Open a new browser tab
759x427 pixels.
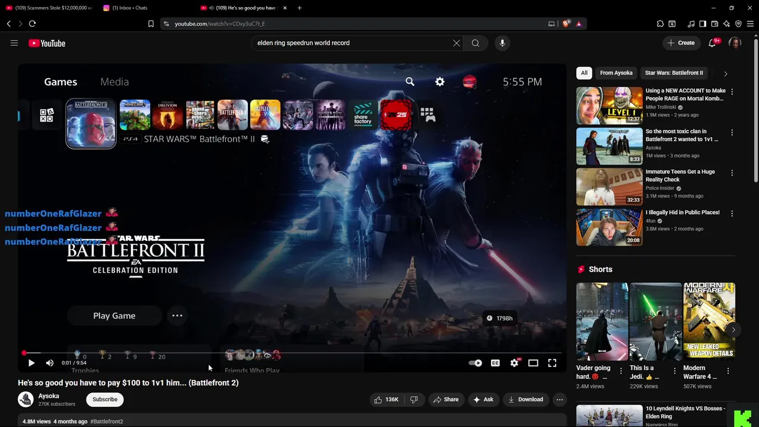coord(299,8)
